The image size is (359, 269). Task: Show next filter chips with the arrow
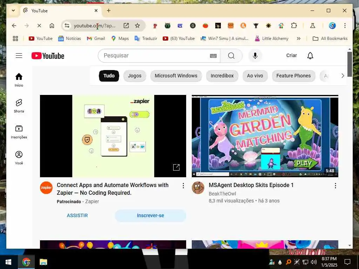(343, 76)
